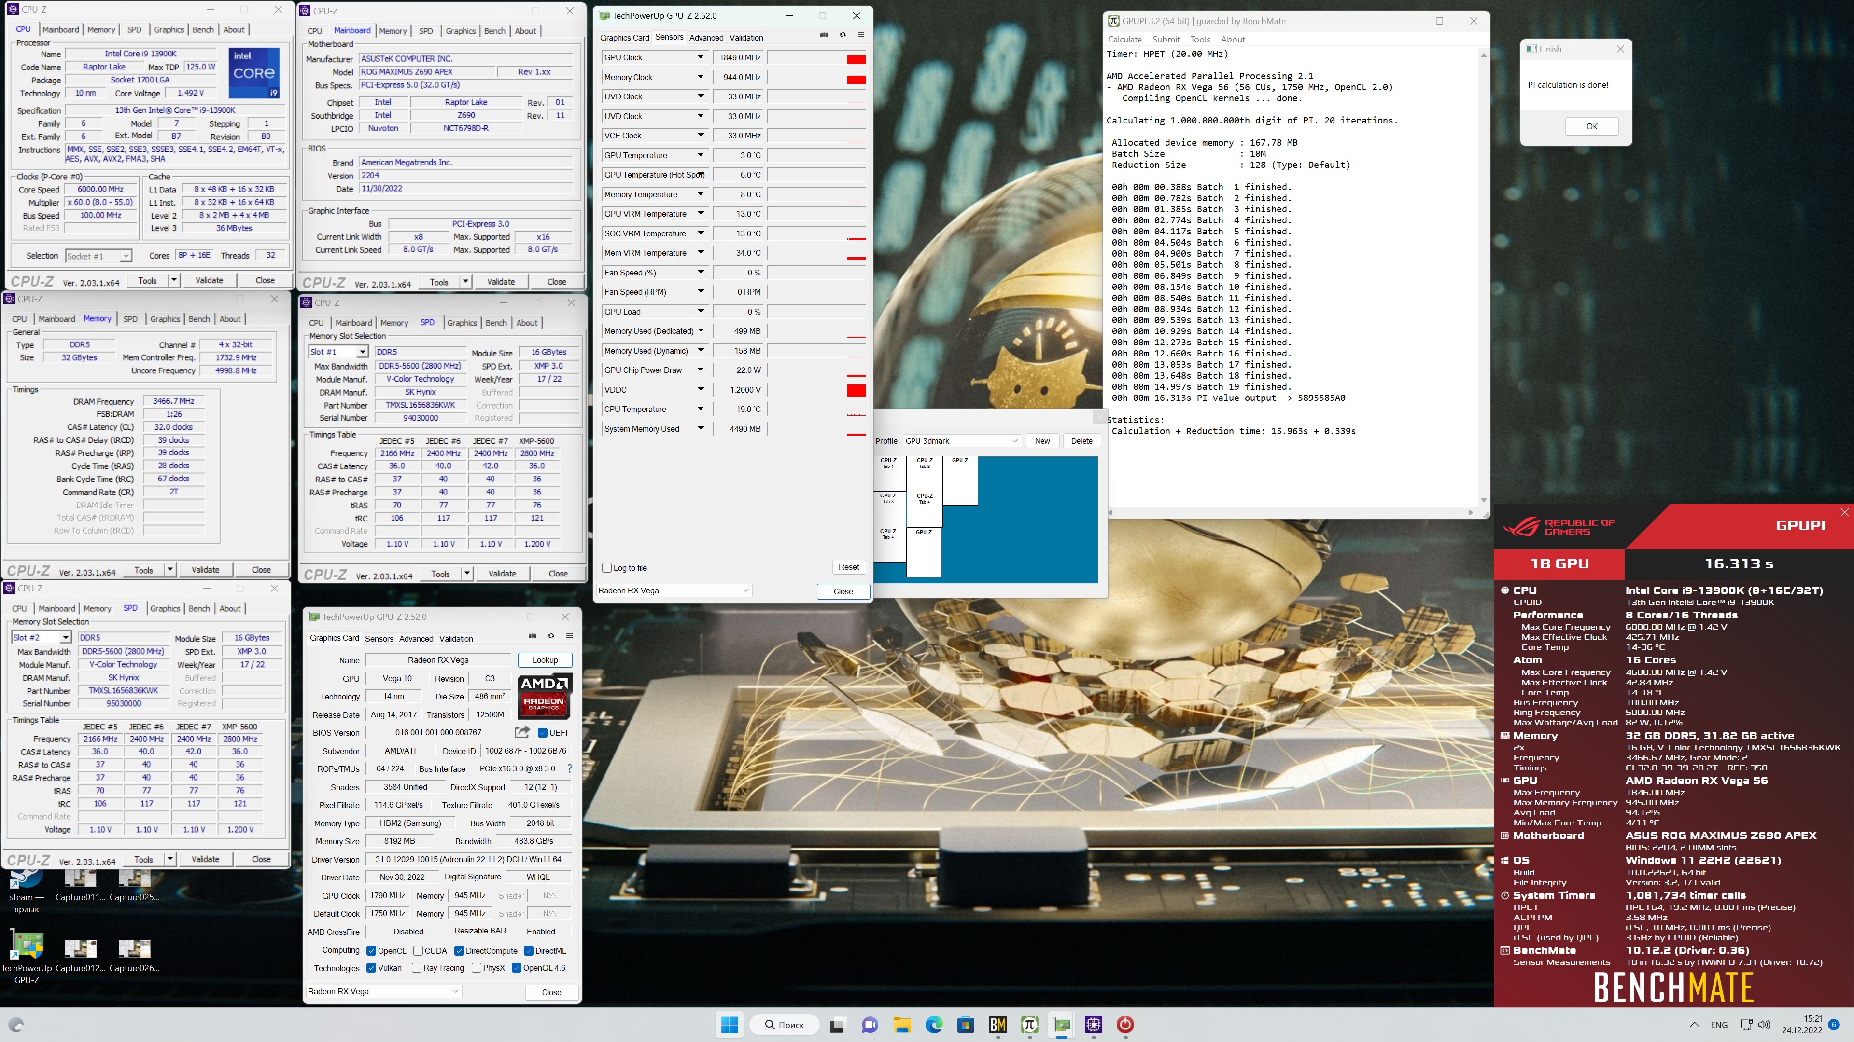Select the Capture011 file on the desktop

[x=80, y=885]
